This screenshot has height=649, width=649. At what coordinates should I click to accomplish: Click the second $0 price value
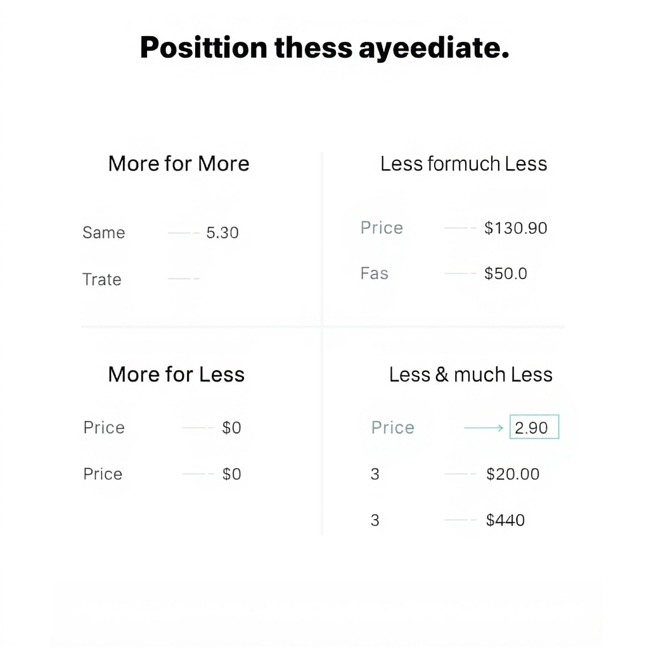tap(232, 474)
